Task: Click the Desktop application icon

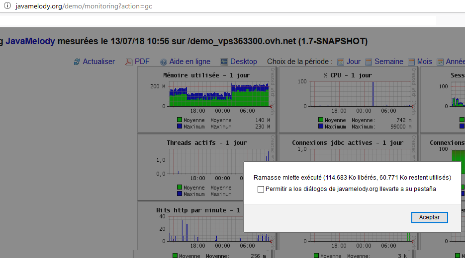Action: coord(224,62)
